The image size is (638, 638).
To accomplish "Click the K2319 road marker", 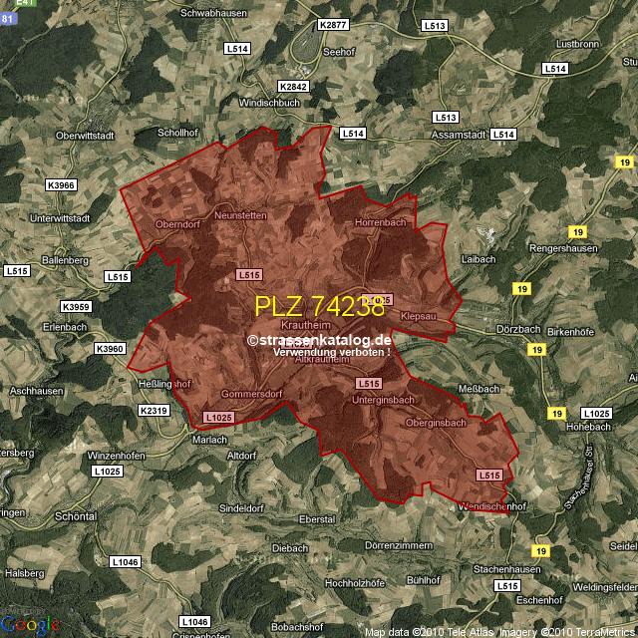I will pos(155,411).
